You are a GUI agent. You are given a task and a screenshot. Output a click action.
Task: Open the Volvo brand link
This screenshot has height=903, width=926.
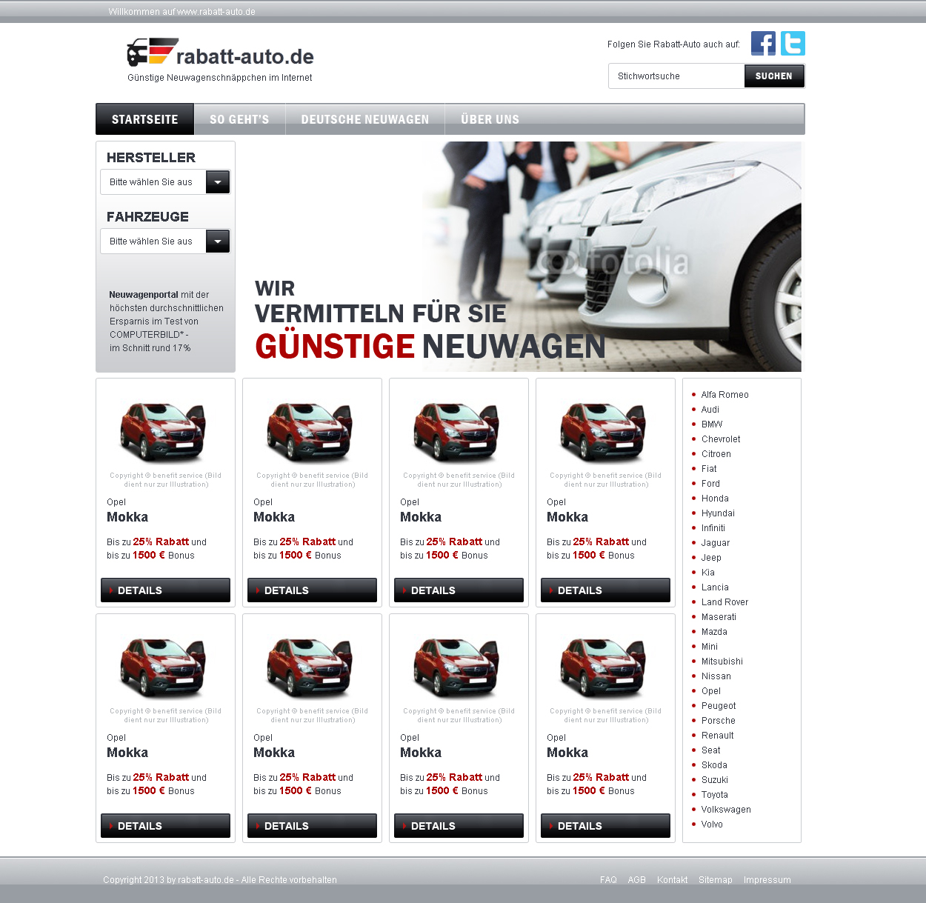pyautogui.click(x=712, y=824)
